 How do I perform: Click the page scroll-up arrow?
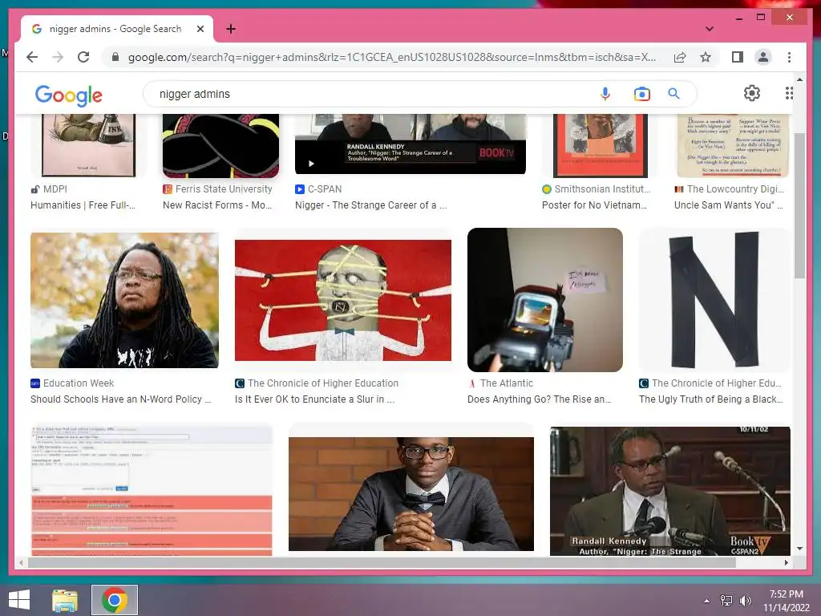click(799, 79)
